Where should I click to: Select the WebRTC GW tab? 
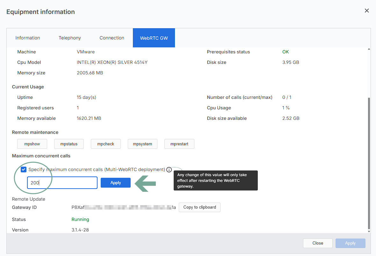pos(154,38)
